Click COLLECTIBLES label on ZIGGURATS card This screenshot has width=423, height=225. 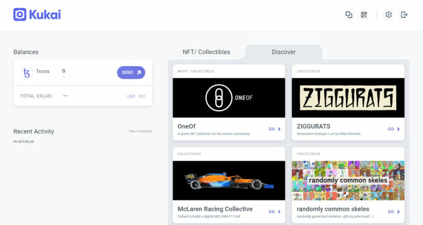pos(308,71)
